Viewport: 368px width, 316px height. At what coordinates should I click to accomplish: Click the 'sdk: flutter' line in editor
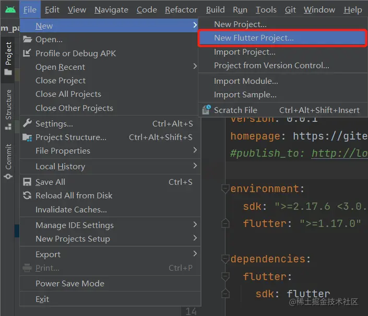293,294
